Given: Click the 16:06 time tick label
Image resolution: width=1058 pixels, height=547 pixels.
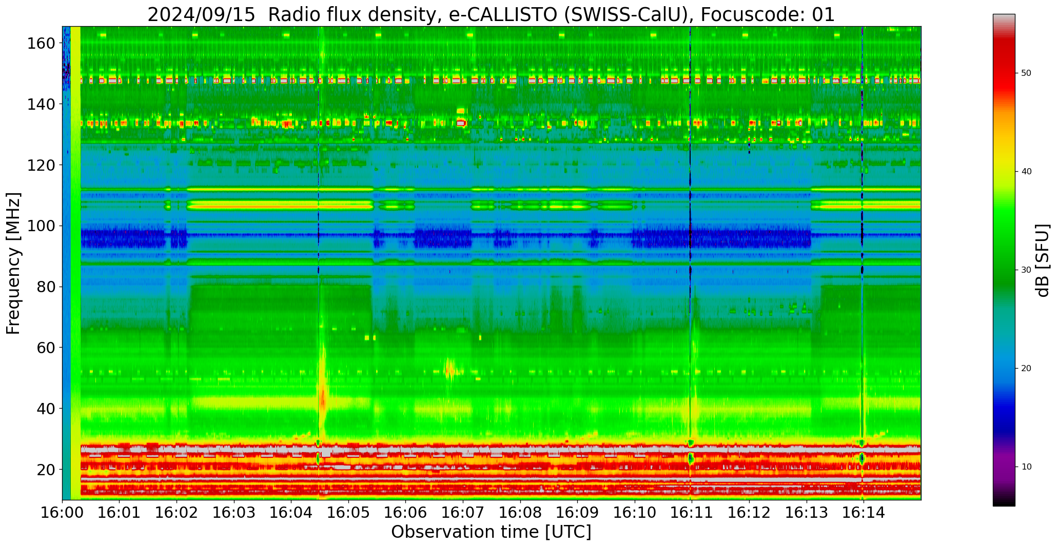Looking at the screenshot, I should (406, 512).
